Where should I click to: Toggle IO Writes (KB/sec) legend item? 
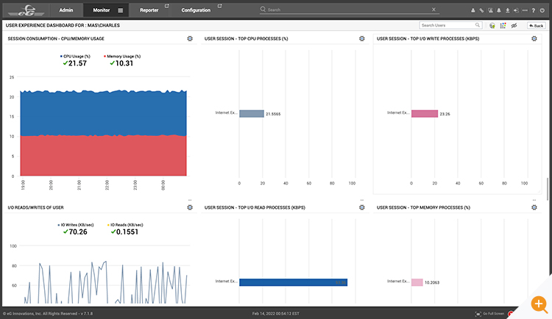(76, 225)
